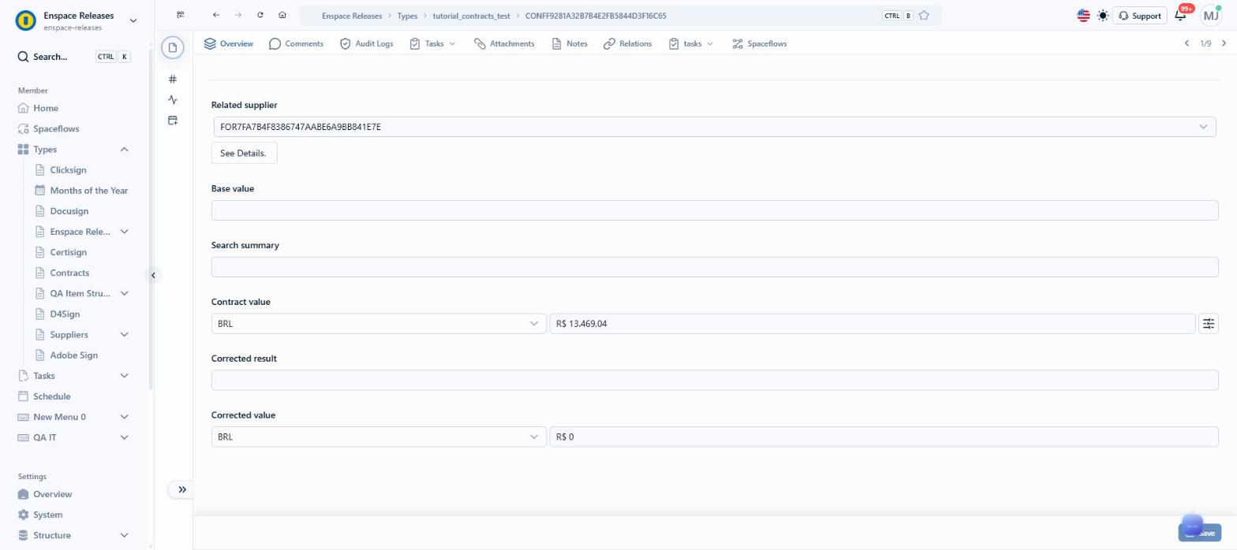The height and width of the screenshot is (550, 1237).
Task: Open the Search box in sidebar
Action: (74, 57)
